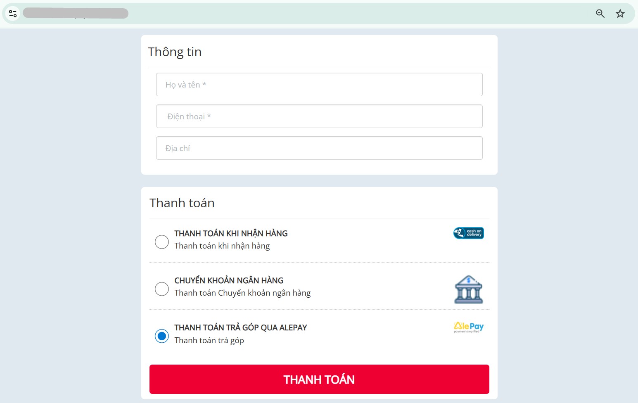Focus the Điện thoại input field
The height and width of the screenshot is (403, 638).
tap(319, 116)
